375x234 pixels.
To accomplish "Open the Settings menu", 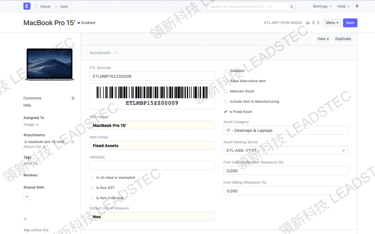I will [x=322, y=6].
